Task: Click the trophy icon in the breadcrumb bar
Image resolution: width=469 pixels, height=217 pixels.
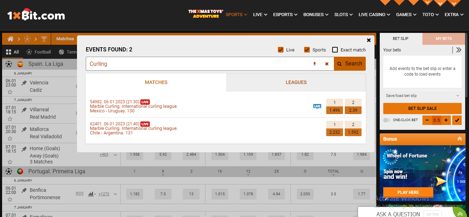Action: 44,39
